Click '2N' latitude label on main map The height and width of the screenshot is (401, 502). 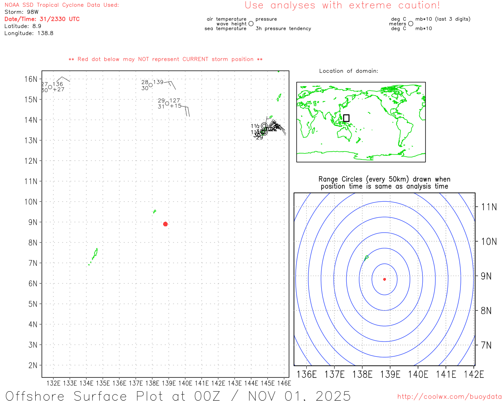click(33, 365)
